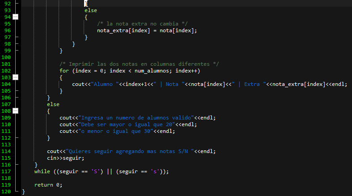Select line number 115 in the margin

point(6,158)
